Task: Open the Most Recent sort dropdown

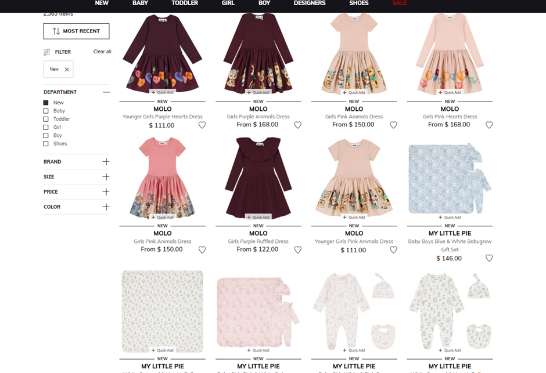Action: pos(76,31)
